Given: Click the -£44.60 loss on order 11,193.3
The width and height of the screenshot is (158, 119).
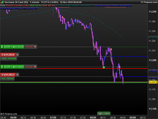Looking at the screenshot, I should pos(29,67).
